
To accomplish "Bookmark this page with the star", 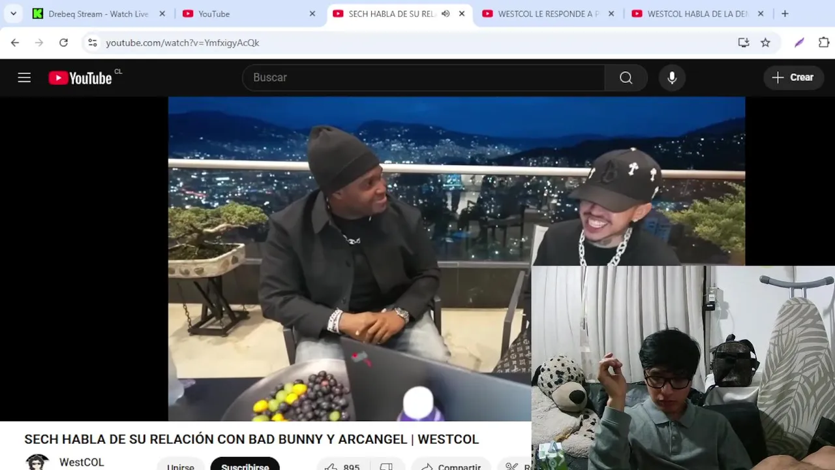I will pyautogui.click(x=766, y=42).
